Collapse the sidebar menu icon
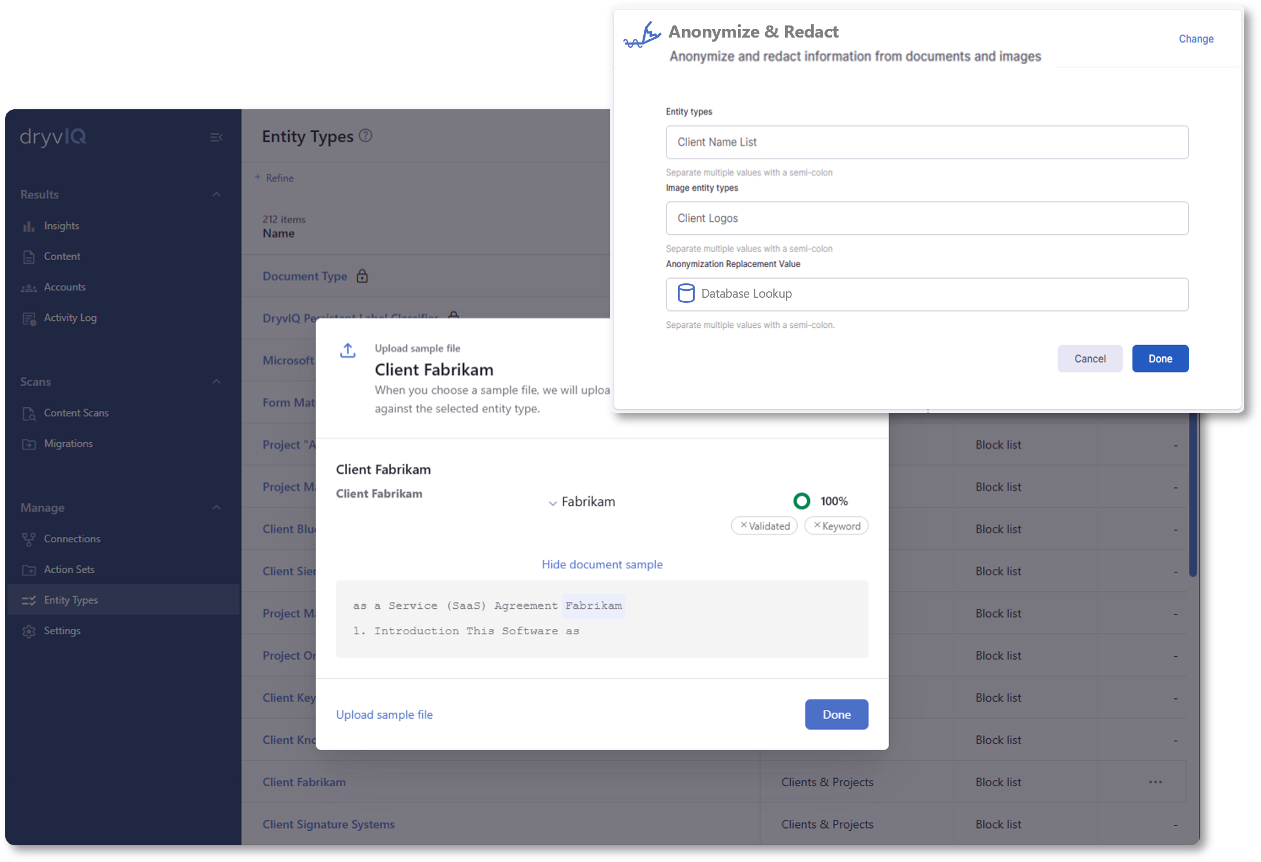Image resolution: width=1261 pixels, height=862 pixels. (216, 138)
